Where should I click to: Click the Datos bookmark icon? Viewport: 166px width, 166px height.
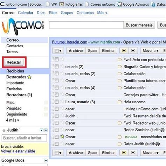153,5
